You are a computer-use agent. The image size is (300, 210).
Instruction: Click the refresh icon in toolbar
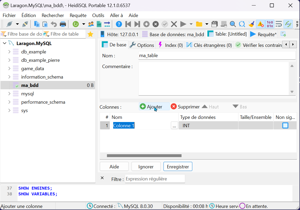(x=75, y=24)
